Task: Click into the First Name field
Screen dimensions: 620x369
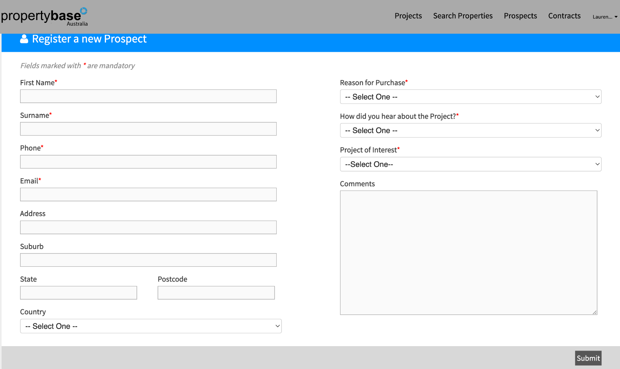Action: pos(148,96)
